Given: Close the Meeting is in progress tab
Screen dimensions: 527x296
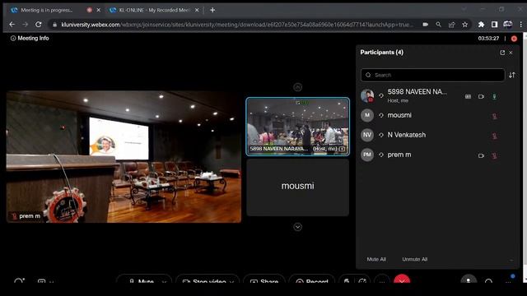Looking at the screenshot, I should tap(99, 11).
